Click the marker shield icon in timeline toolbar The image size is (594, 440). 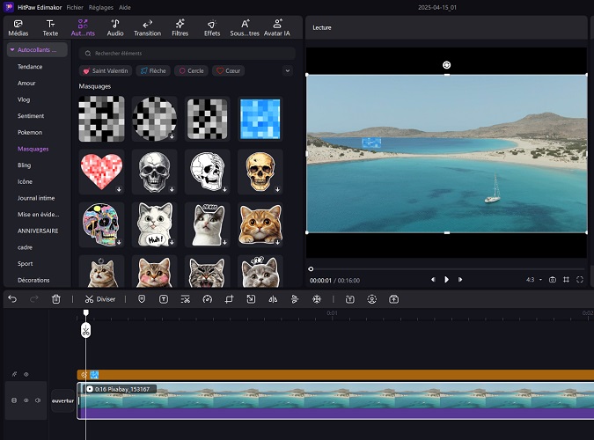click(x=142, y=299)
